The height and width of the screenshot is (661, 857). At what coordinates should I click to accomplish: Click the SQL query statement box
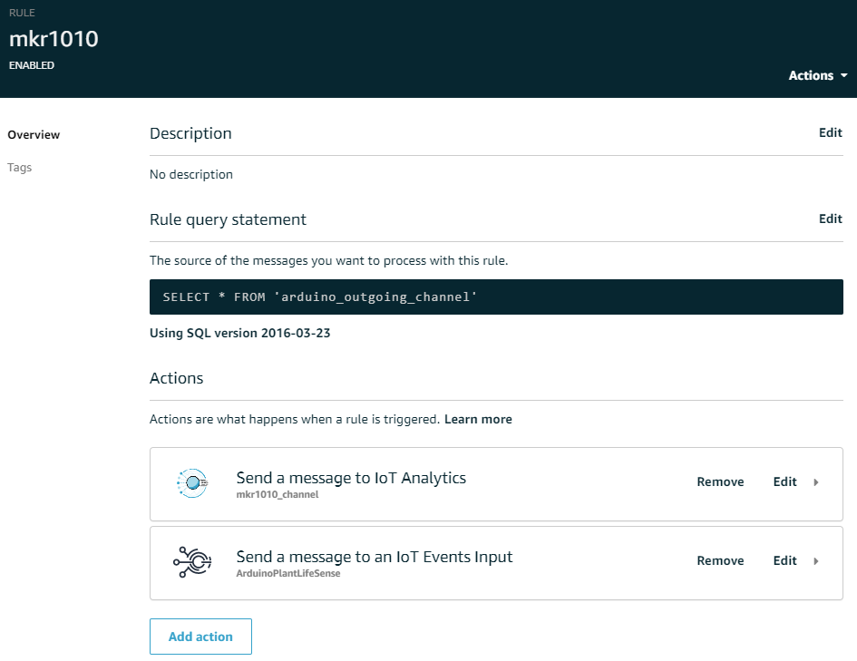[x=496, y=296]
